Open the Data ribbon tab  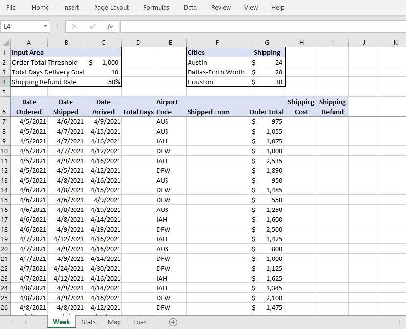190,7
